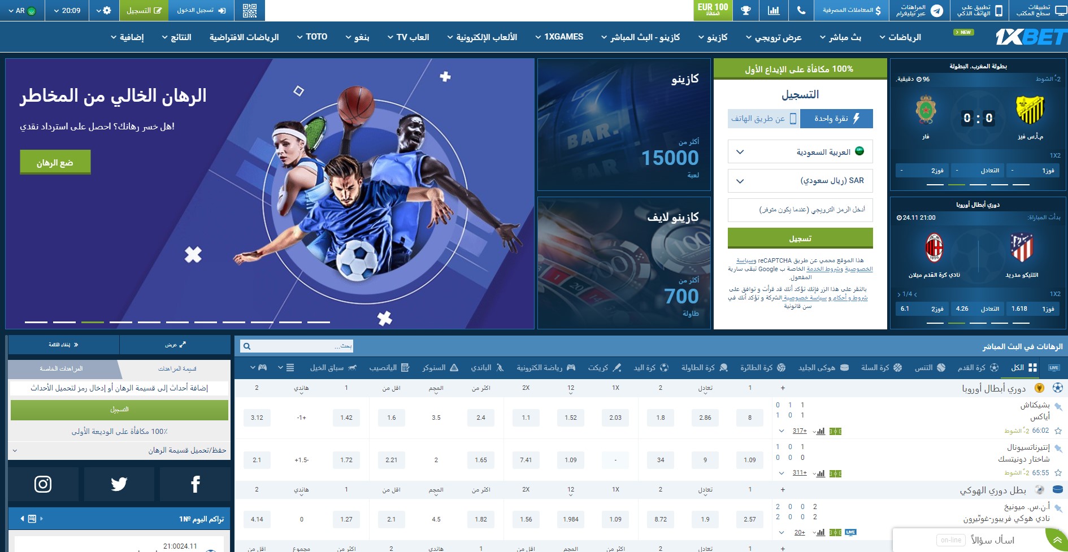1068x552 pixels.
Task: Click the trophy icon in top bar
Action: (x=746, y=10)
